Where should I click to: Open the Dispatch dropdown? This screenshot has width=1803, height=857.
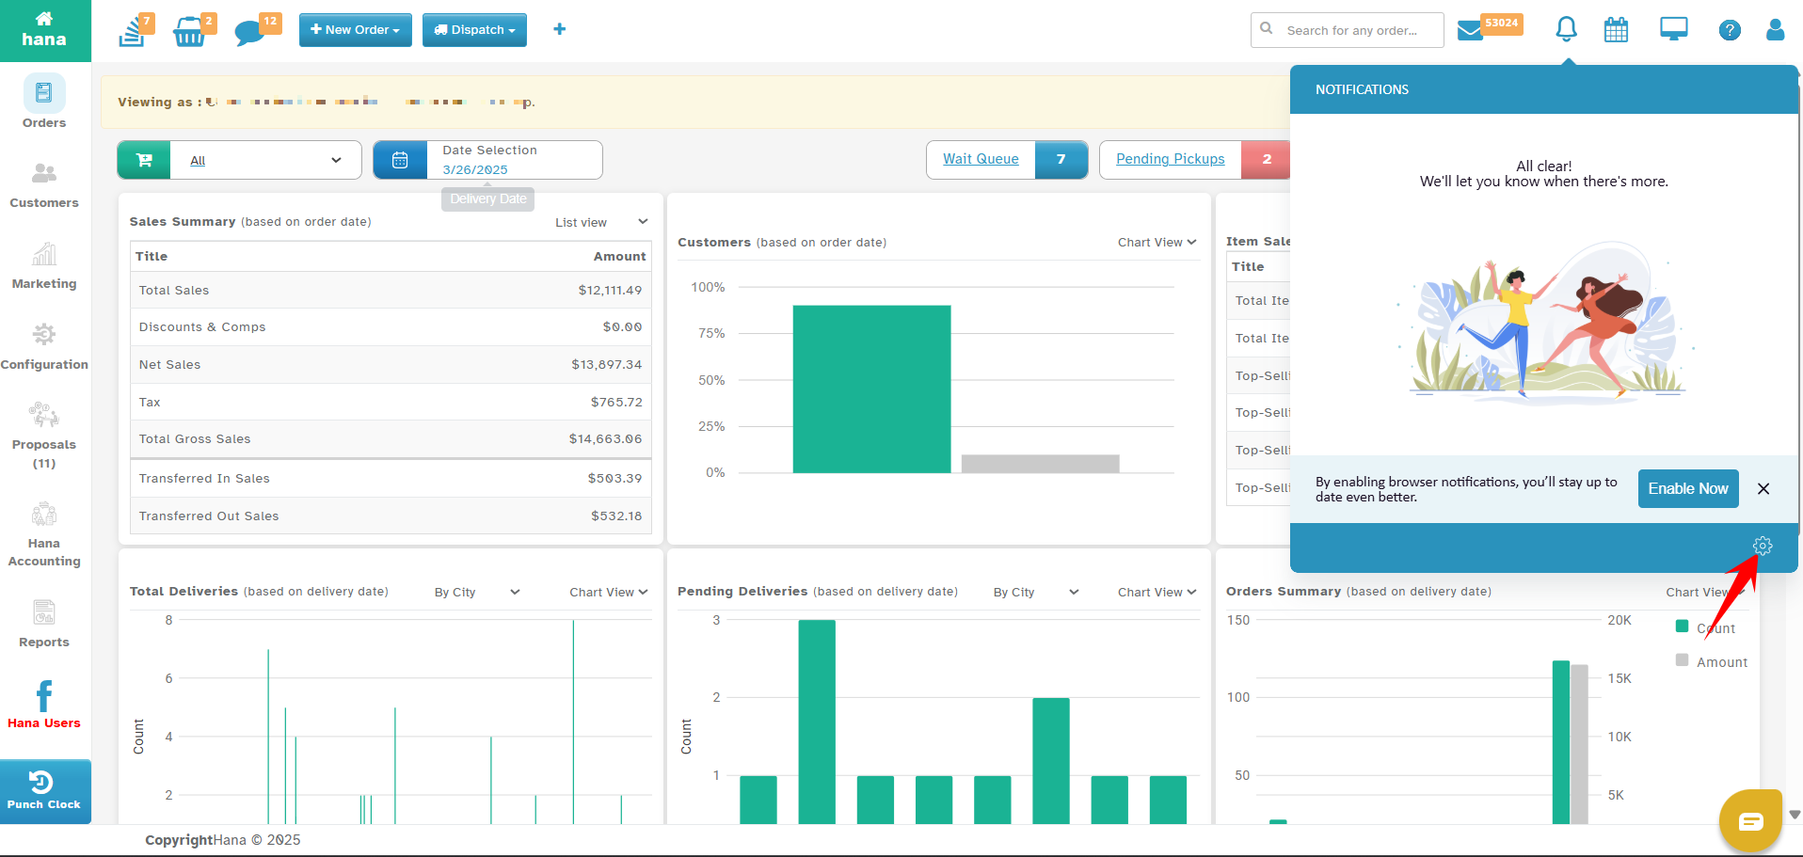click(474, 30)
